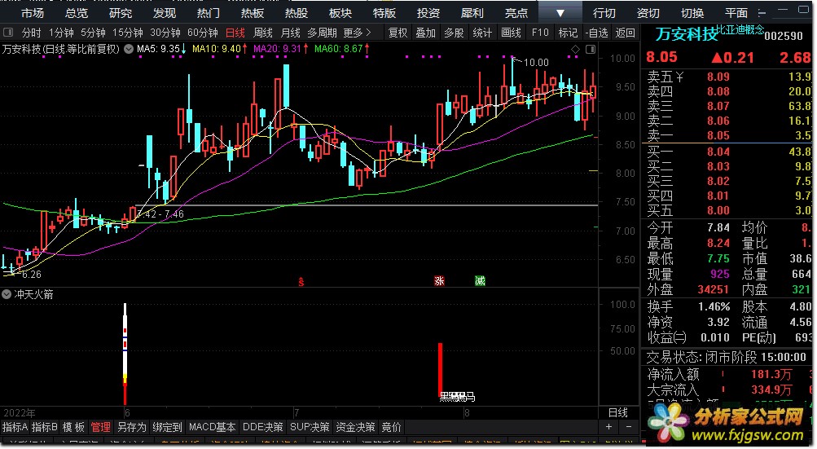Switch to 60分钟 chart period
The image size is (817, 449).
tap(202, 33)
